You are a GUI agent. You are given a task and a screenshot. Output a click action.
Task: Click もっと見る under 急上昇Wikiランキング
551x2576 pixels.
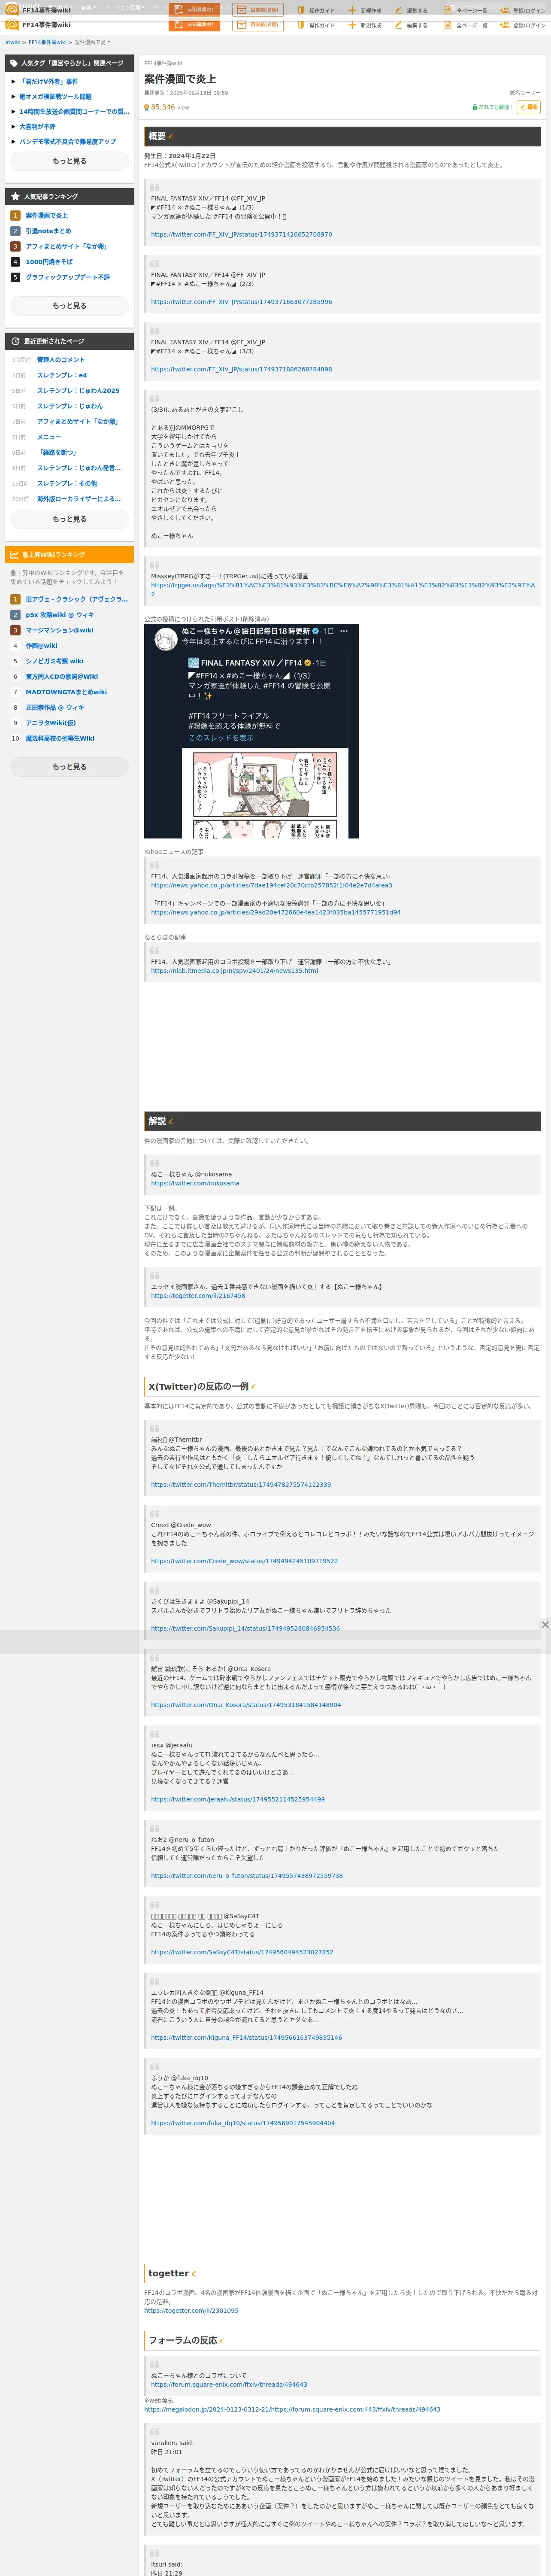(69, 767)
